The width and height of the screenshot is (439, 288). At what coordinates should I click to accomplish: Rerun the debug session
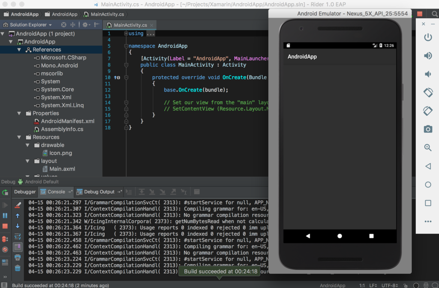[x=5, y=192]
